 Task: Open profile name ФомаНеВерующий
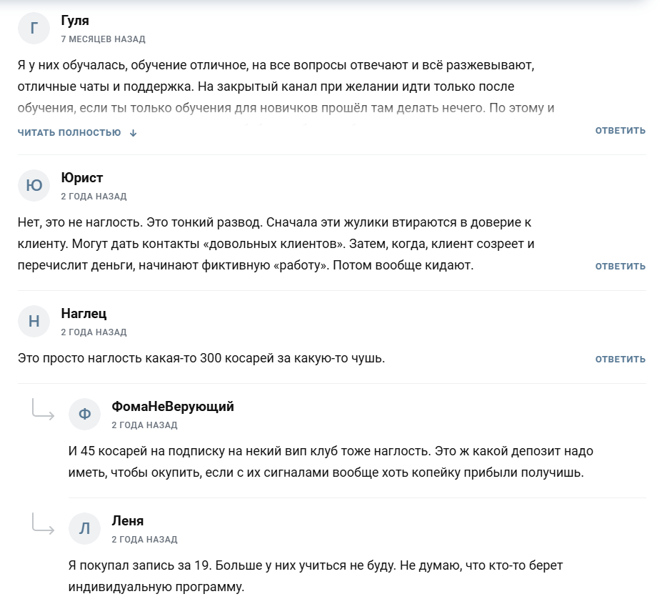(x=173, y=407)
